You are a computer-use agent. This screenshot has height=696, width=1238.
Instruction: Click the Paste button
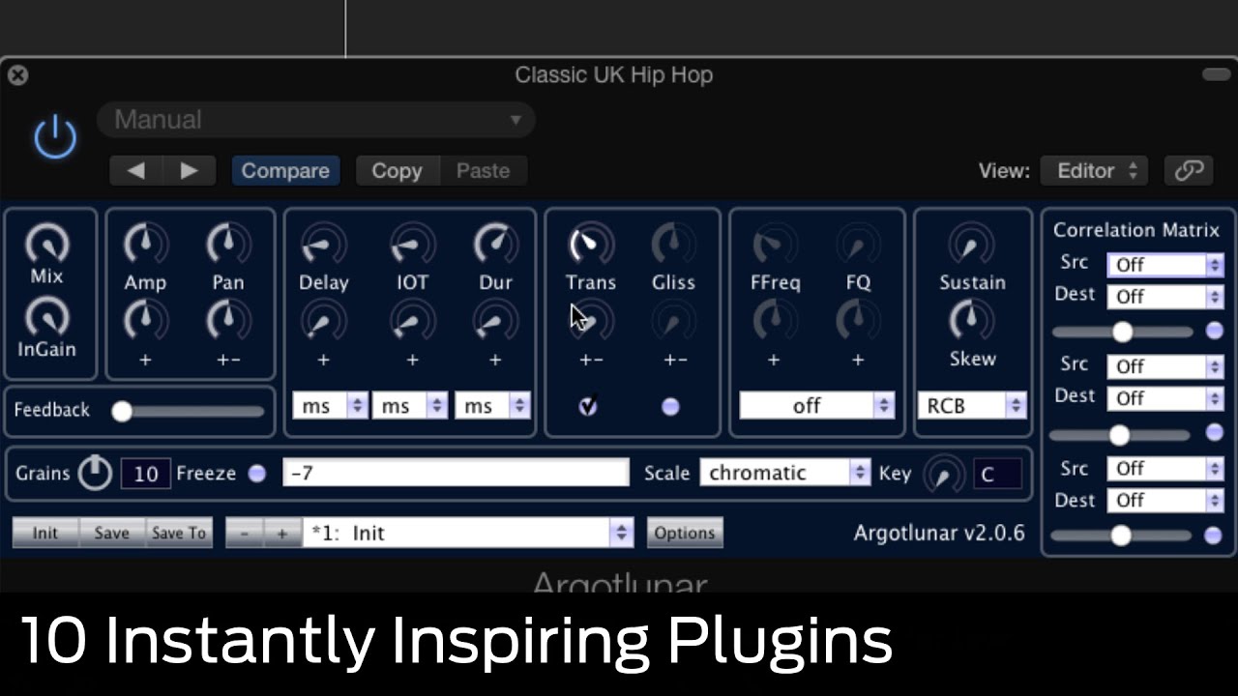pyautogui.click(x=483, y=170)
